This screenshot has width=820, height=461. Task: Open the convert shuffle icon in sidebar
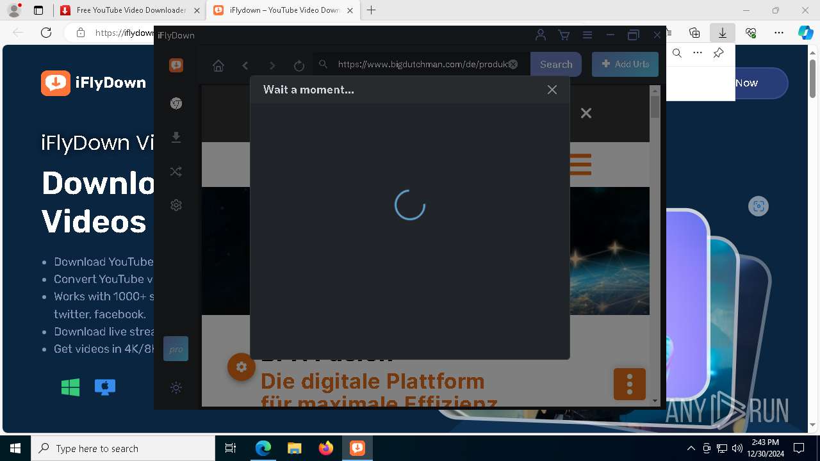coord(176,172)
